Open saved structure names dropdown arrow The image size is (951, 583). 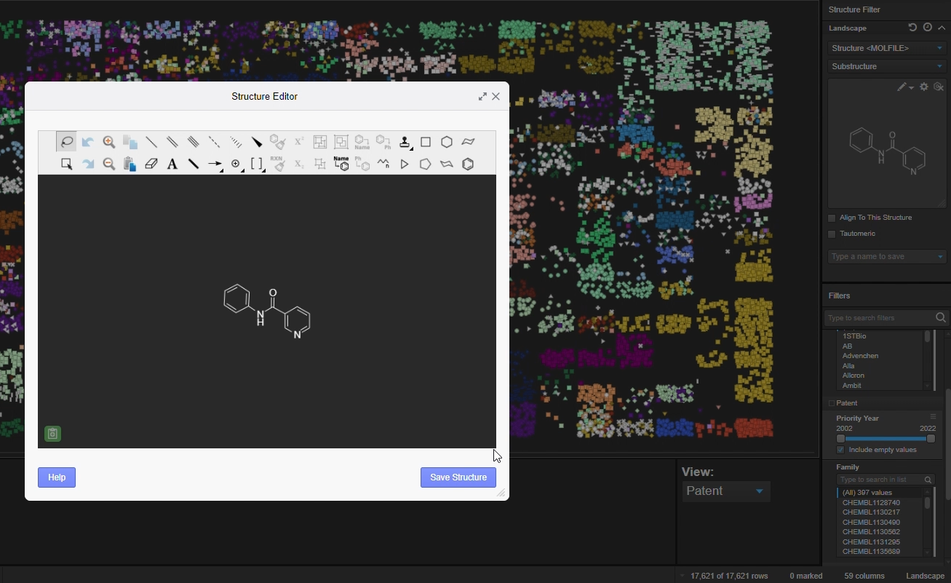940,257
